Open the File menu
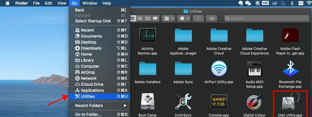 [x=36, y=3]
